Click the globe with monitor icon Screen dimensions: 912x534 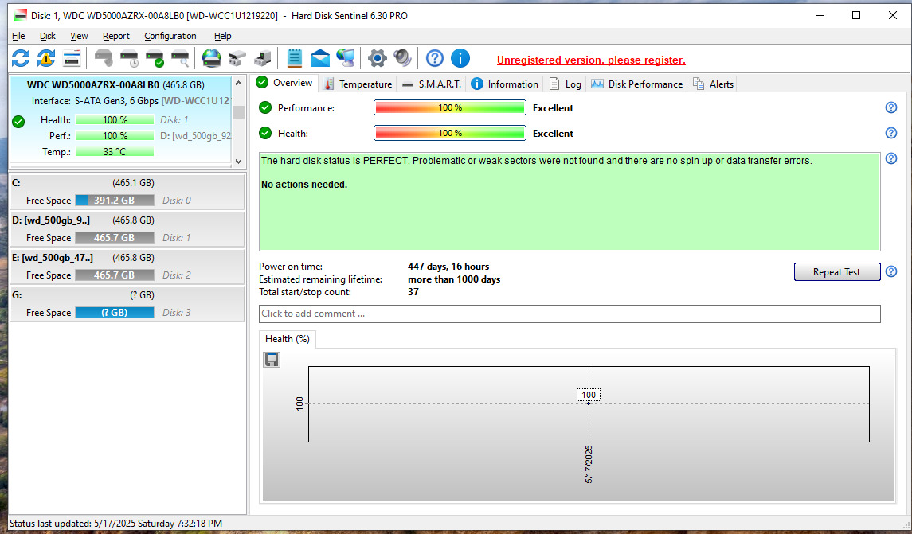346,58
